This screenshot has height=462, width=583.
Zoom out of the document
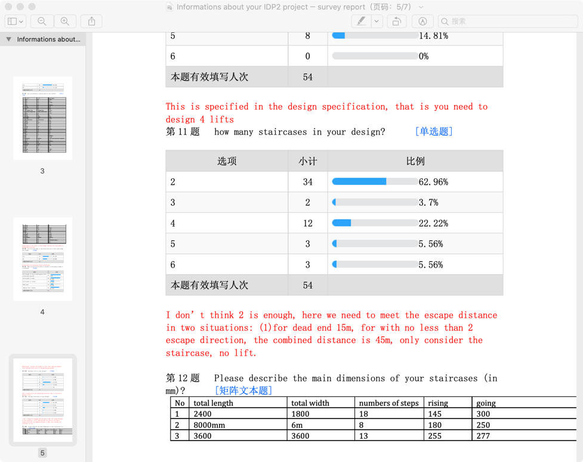(x=42, y=21)
